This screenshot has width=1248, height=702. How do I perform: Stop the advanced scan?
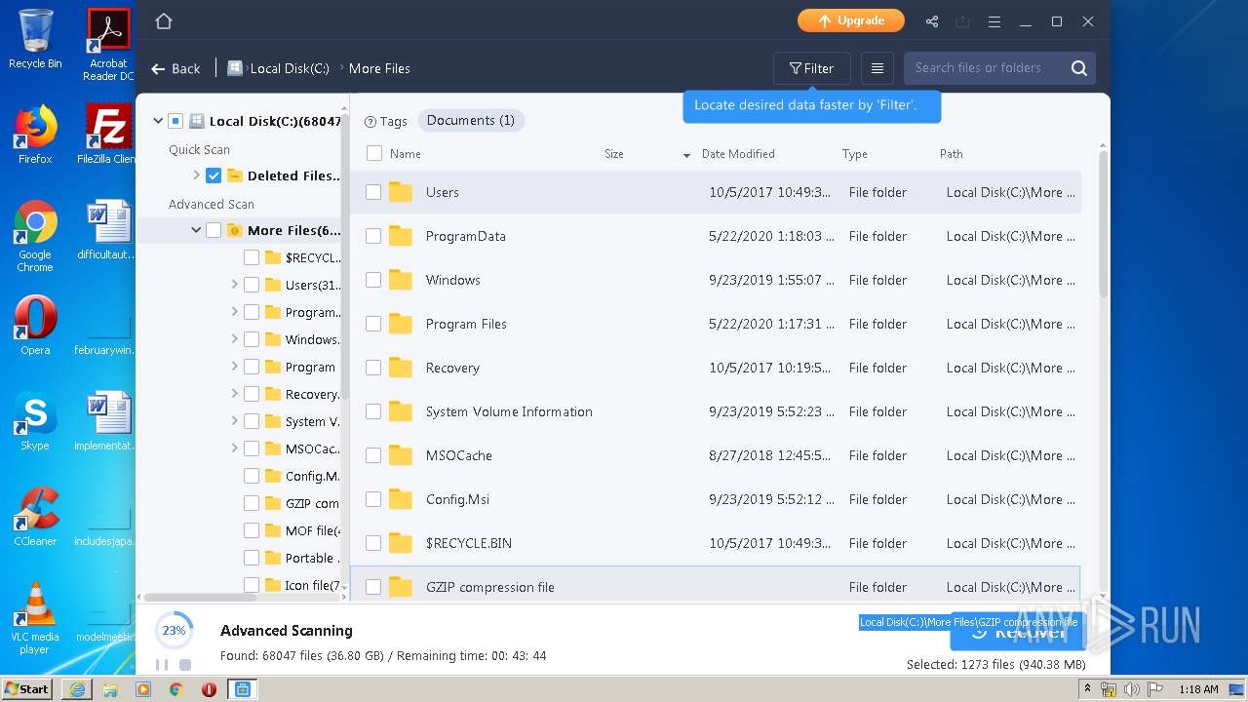click(x=185, y=665)
